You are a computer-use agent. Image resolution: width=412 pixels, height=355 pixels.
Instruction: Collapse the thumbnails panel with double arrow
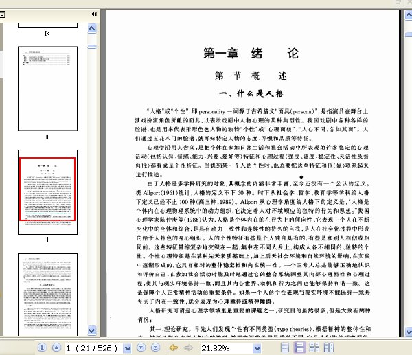click(94, 14)
